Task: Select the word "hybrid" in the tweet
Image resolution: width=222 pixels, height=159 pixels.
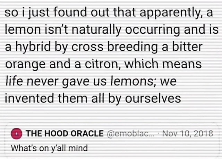Action: coord(33,47)
